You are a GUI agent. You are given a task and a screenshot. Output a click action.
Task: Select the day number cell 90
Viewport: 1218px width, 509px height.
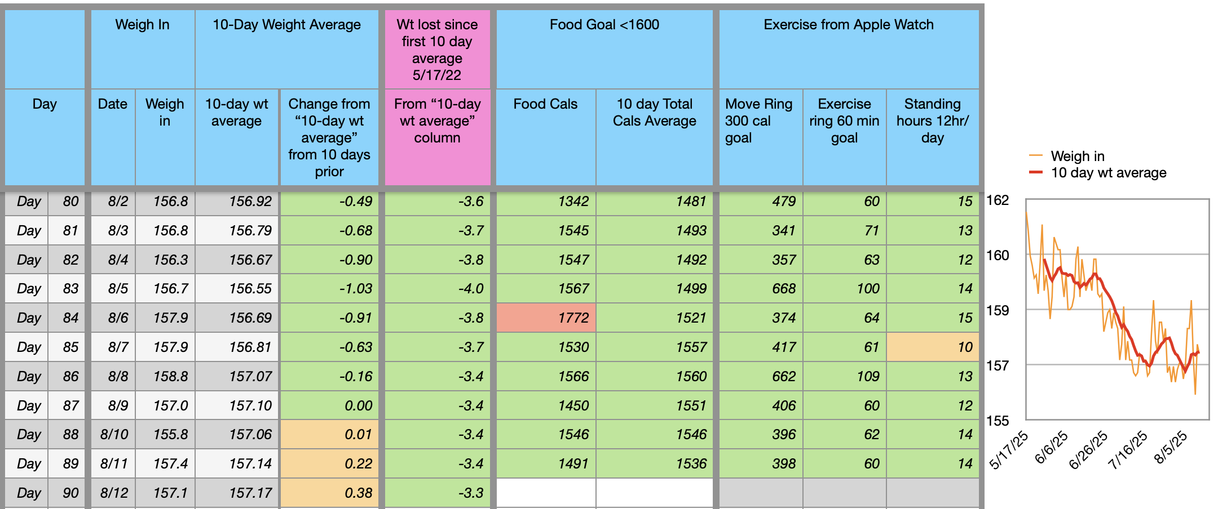coord(67,493)
